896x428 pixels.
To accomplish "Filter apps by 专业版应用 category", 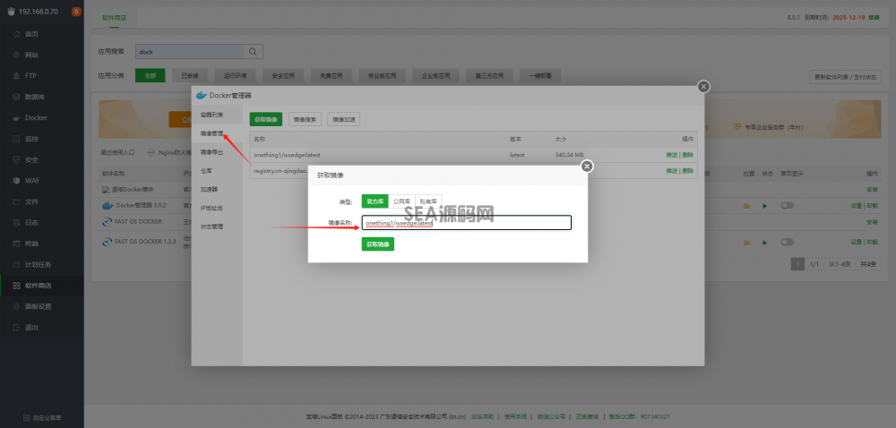I will 382,75.
